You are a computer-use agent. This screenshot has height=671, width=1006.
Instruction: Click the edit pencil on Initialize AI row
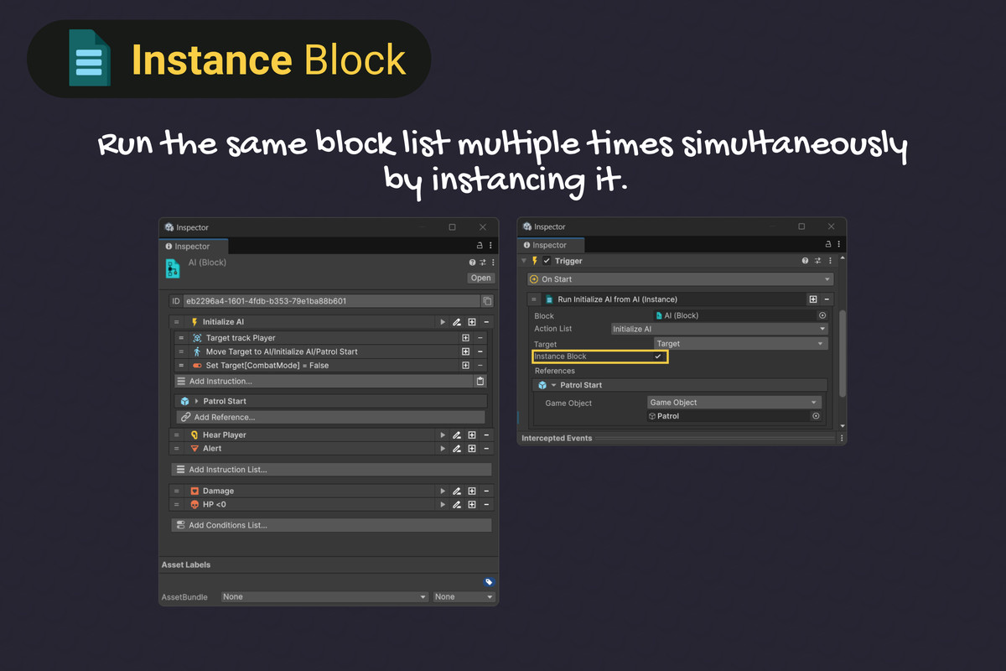pos(457,322)
